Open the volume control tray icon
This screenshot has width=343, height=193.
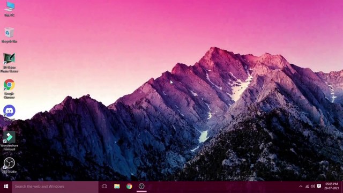[x=313, y=187]
